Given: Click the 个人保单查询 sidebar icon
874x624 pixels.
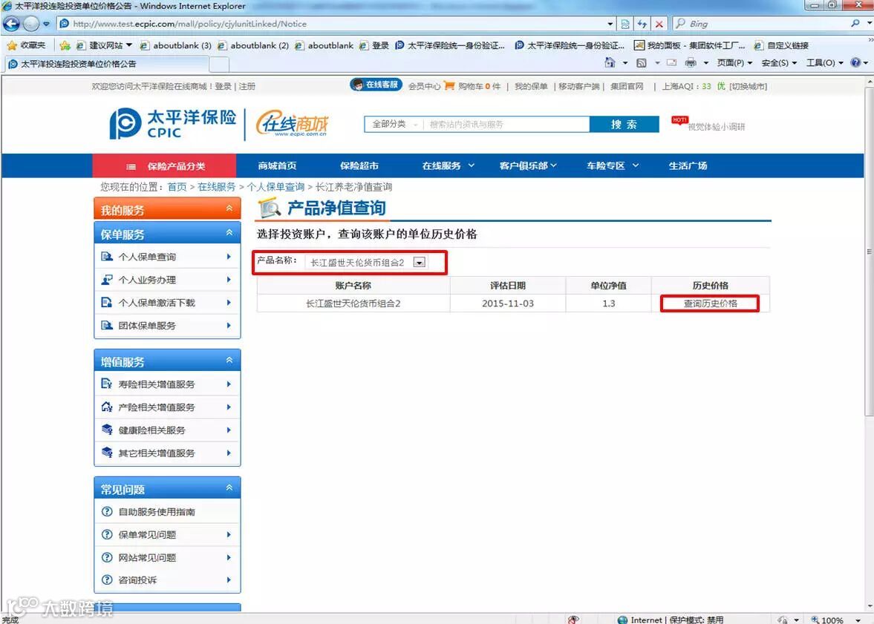Looking at the screenshot, I should (106, 257).
